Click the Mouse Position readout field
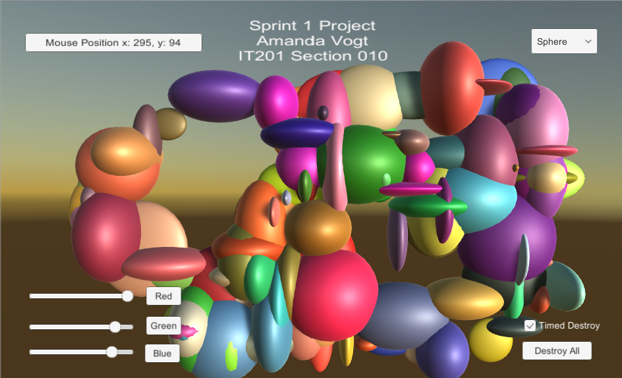 click(113, 42)
